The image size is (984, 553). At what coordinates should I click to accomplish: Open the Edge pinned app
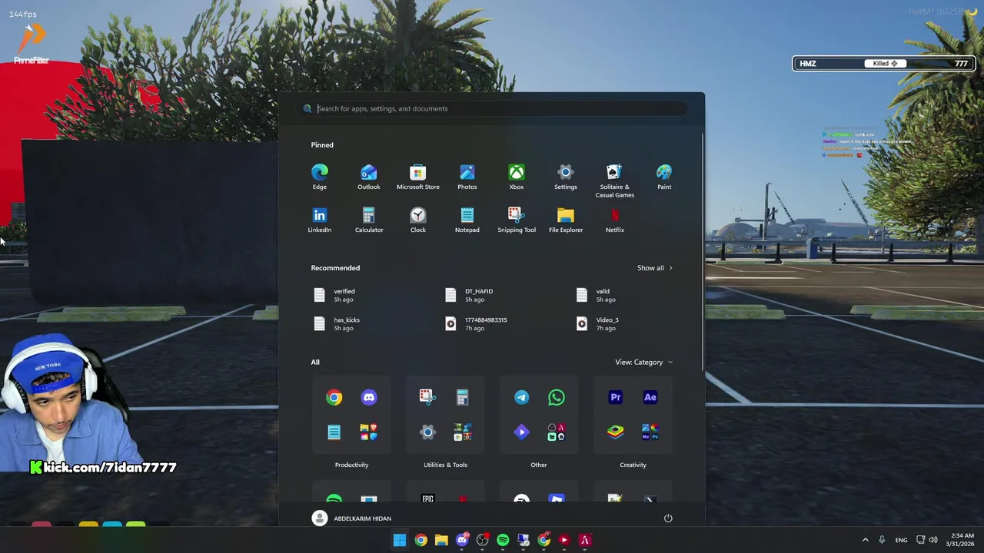pos(319,177)
